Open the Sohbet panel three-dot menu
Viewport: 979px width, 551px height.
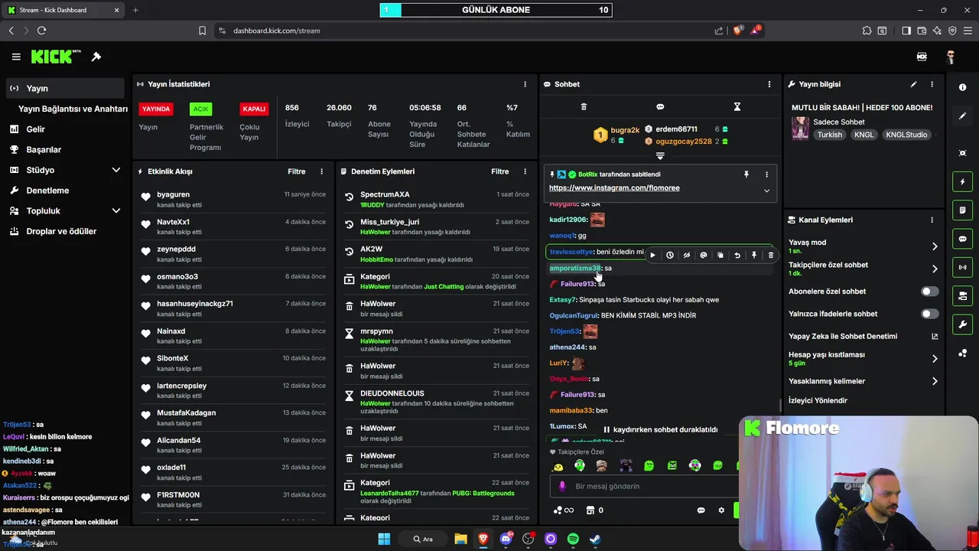pyautogui.click(x=769, y=84)
